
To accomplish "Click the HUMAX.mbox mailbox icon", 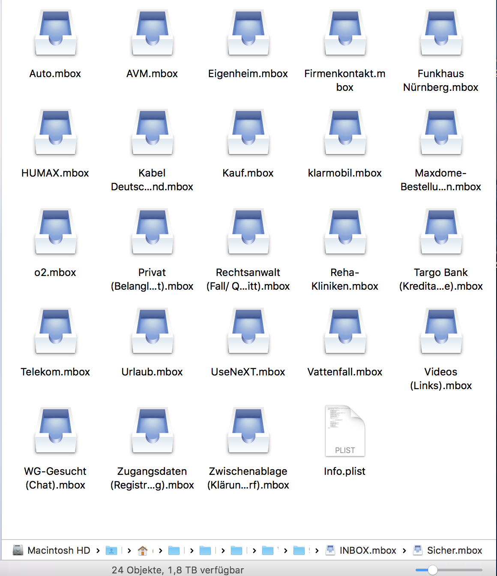I will [x=56, y=132].
